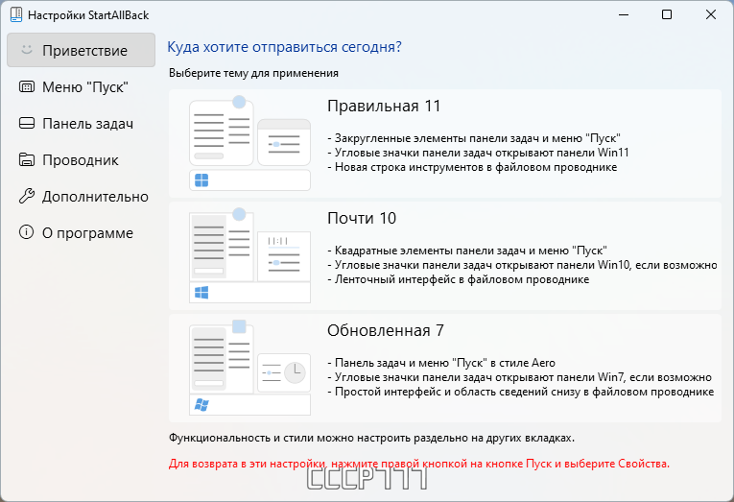Click the Windows 7 flag in third preview
Image resolution: width=734 pixels, height=502 pixels.
(201, 405)
